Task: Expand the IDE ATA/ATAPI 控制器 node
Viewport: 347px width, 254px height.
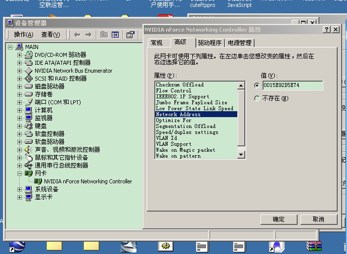Action: 19,63
